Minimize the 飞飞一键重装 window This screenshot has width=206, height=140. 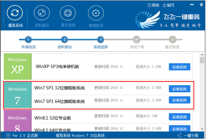tap(192, 5)
